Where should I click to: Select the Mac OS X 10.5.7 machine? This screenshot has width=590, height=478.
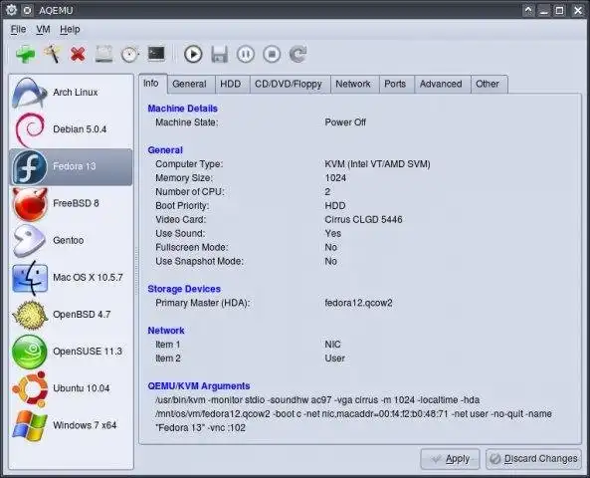tap(71, 278)
